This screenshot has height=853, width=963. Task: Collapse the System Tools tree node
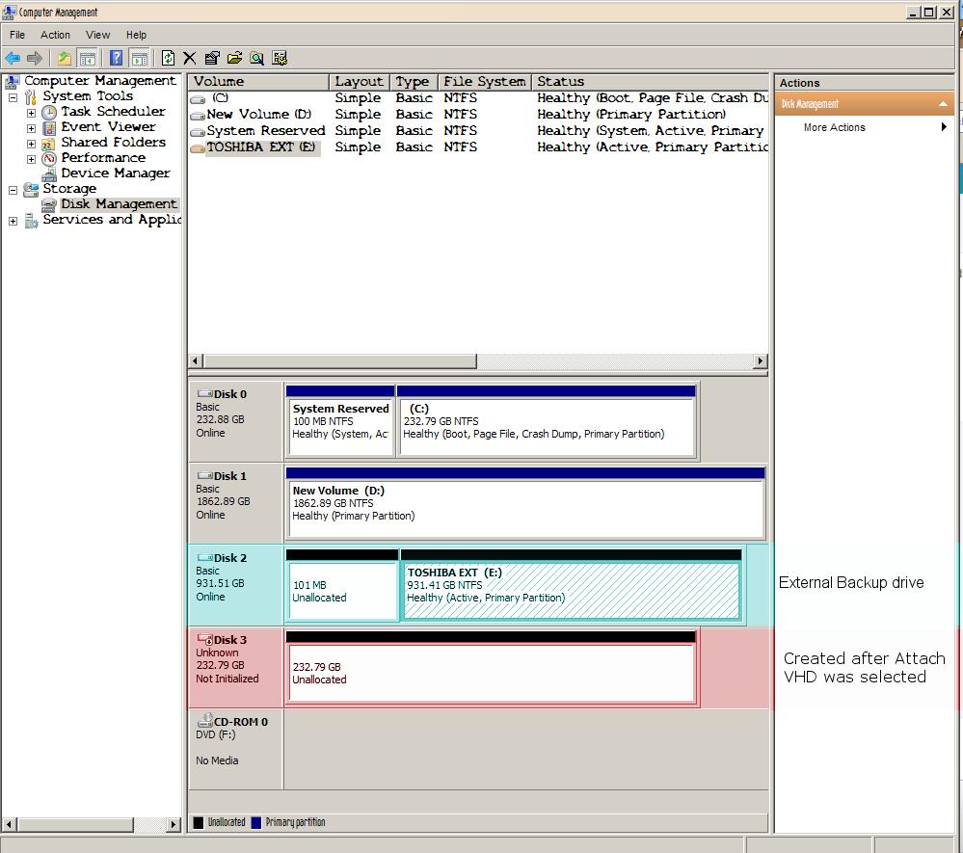tap(13, 97)
